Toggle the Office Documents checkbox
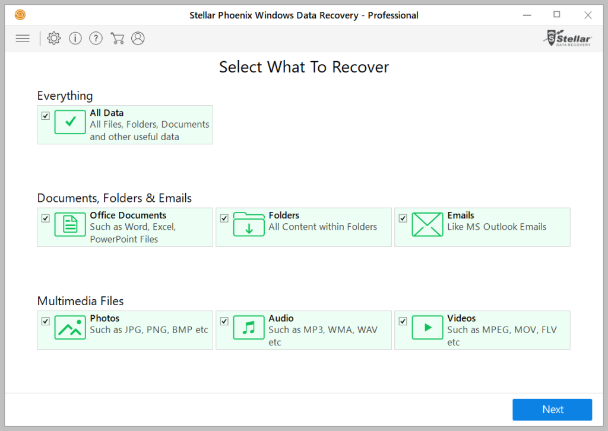Screen dimensions: 608x431 pos(46,218)
